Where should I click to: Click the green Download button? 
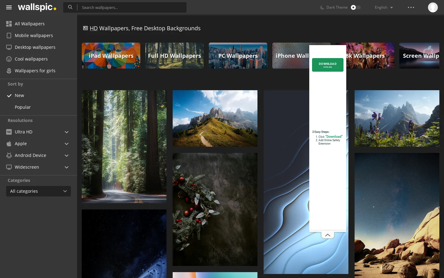click(328, 65)
